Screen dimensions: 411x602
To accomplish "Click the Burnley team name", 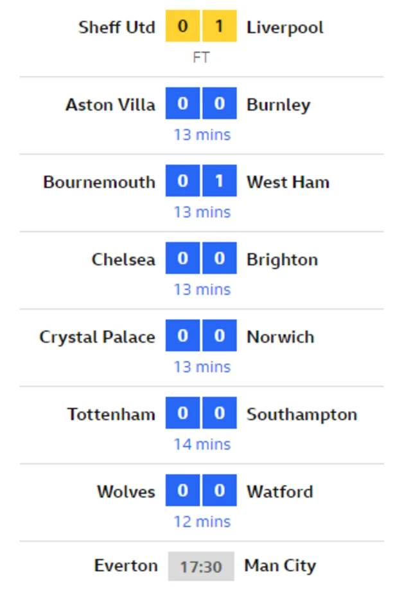I will click(x=278, y=105).
